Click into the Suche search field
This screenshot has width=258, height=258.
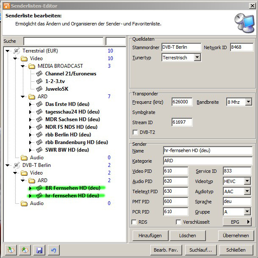(x=64, y=41)
